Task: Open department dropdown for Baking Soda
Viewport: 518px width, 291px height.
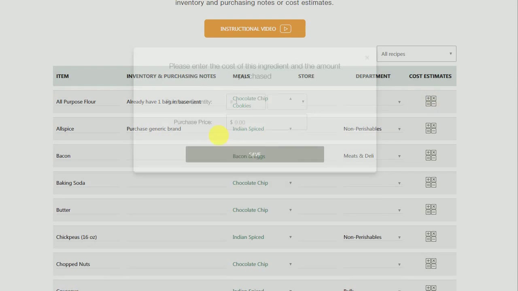Action: (372, 183)
